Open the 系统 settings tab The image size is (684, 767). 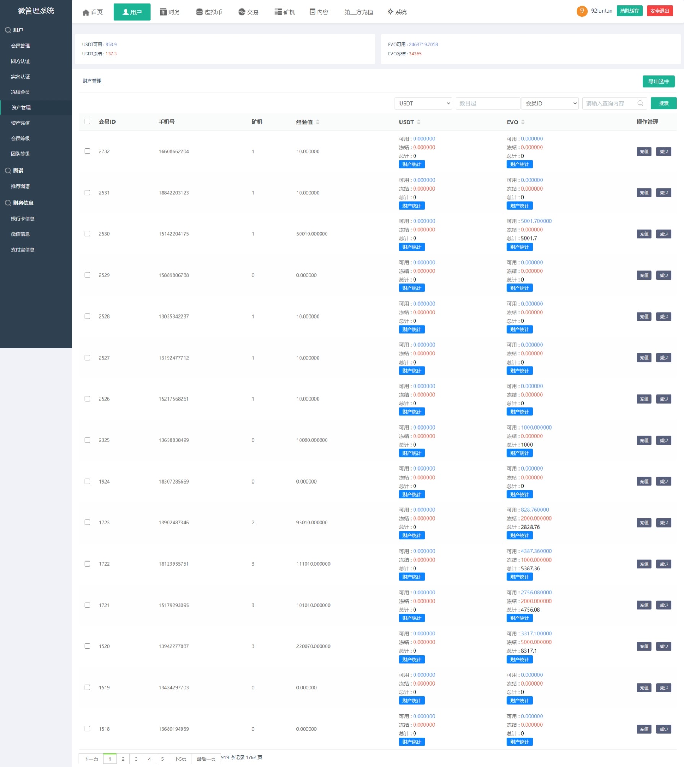pos(397,12)
